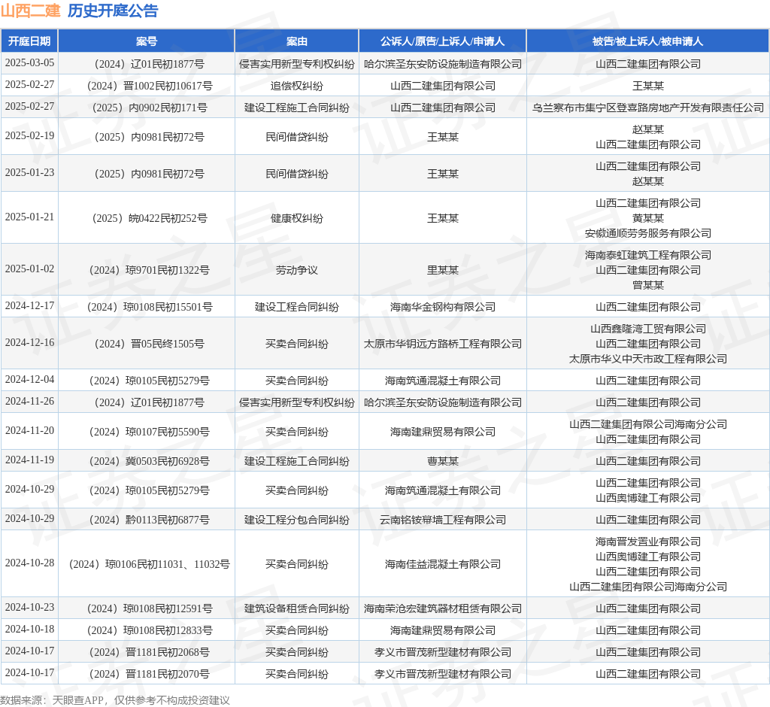
Task: Select the date cell 2024-10-28
Action: point(29,563)
